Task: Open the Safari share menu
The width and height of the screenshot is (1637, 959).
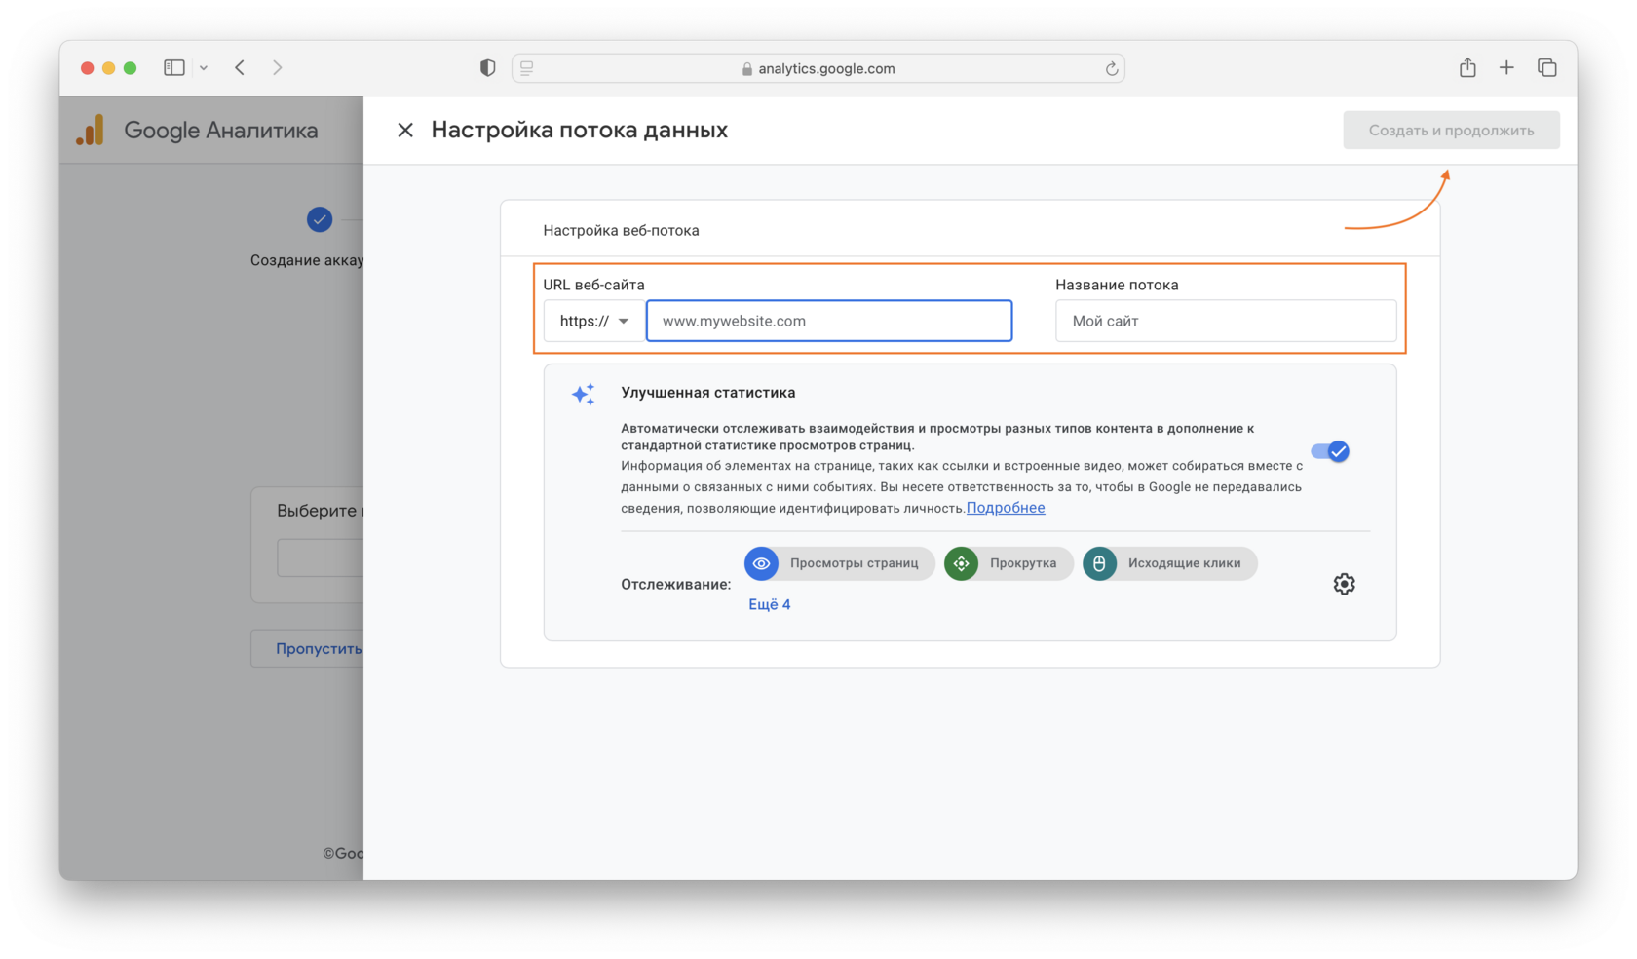Action: [1467, 67]
